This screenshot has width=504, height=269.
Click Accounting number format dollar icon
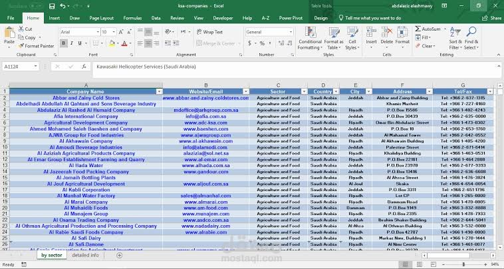(249, 43)
